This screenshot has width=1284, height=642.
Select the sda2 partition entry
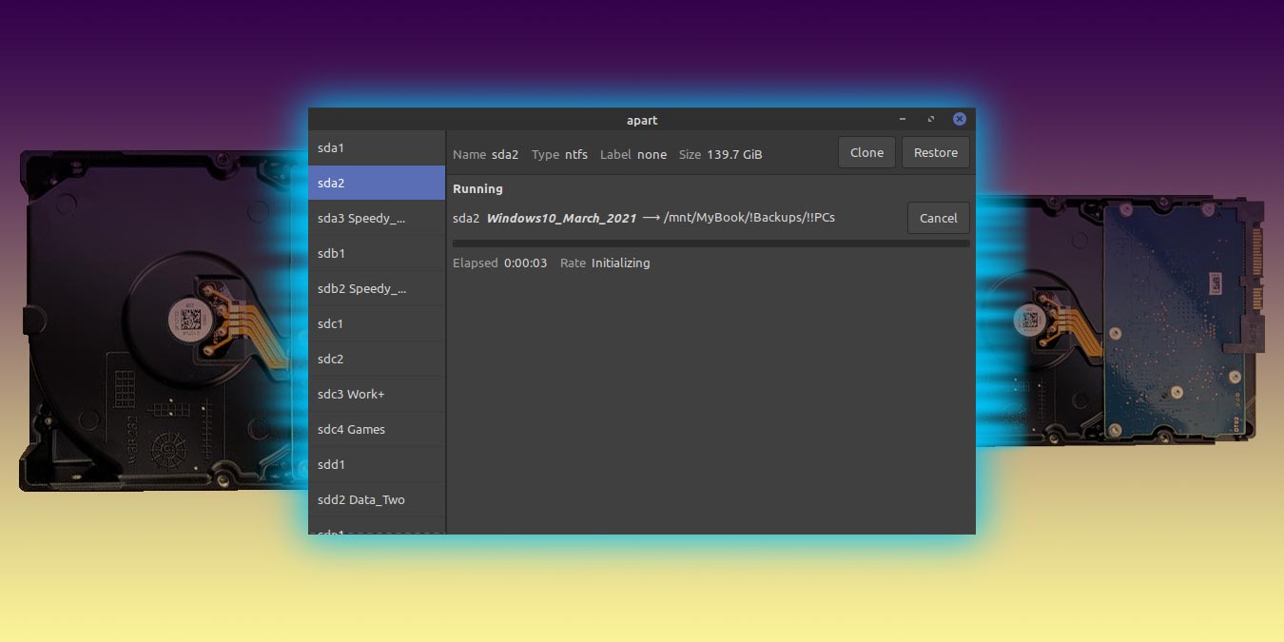pos(376,183)
